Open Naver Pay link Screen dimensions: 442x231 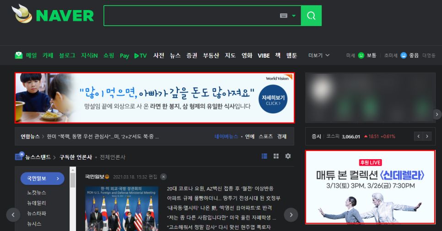pos(124,55)
